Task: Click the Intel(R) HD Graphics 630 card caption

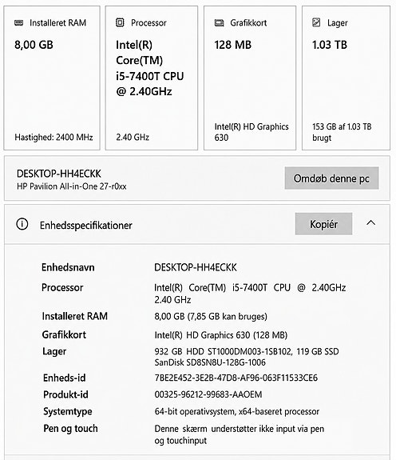Action: pos(251,132)
